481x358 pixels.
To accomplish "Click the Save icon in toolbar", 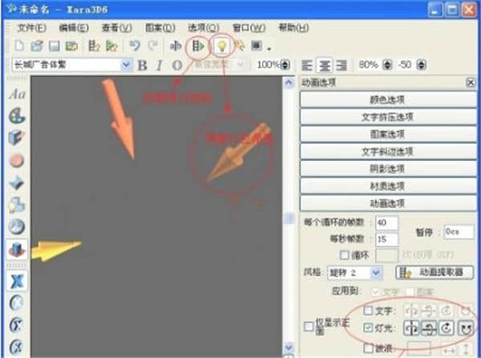I will 55,46.
